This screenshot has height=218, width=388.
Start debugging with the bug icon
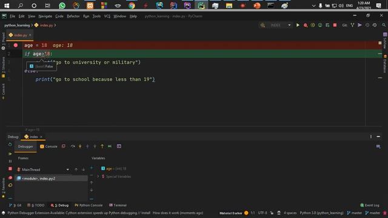[x=306, y=25]
